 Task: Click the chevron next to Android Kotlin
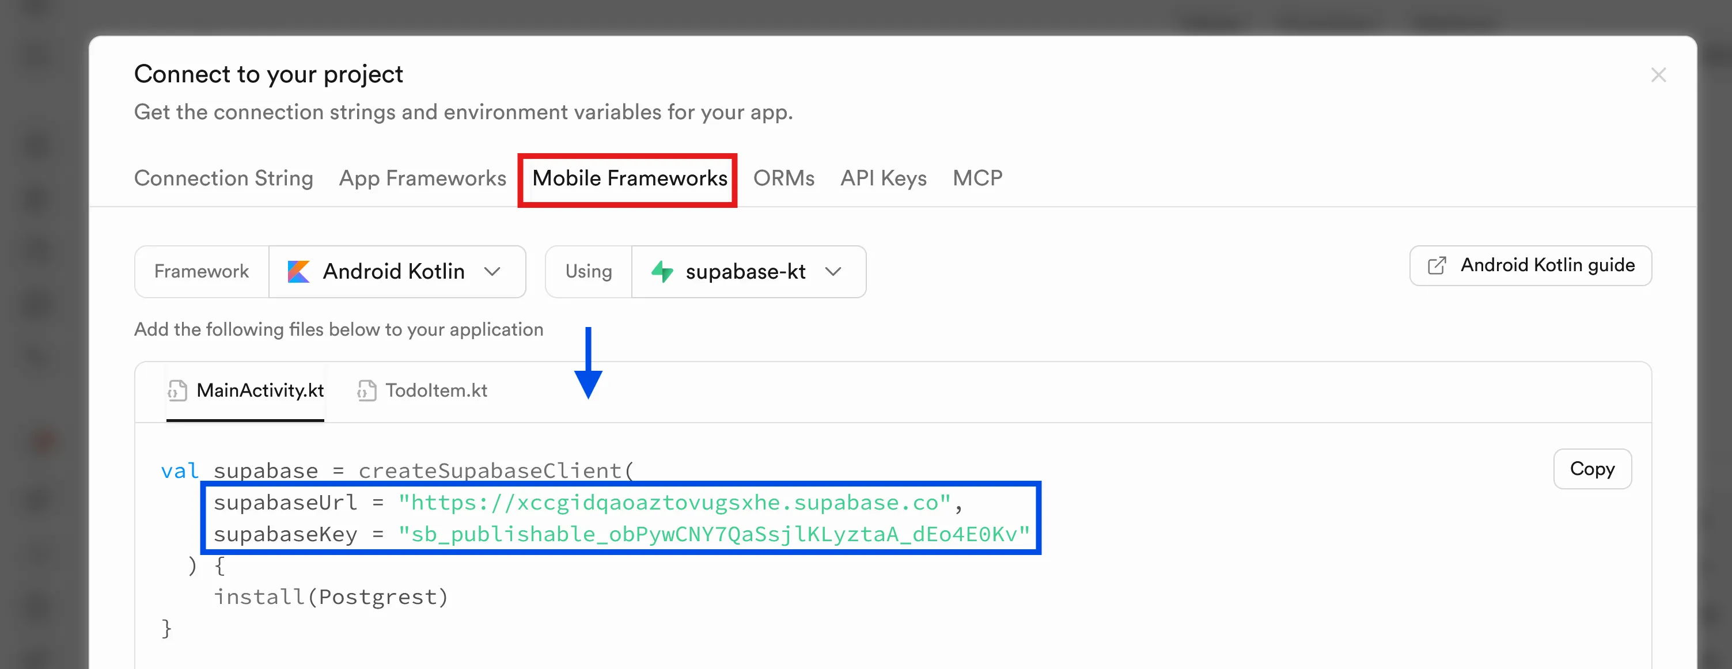click(x=492, y=272)
